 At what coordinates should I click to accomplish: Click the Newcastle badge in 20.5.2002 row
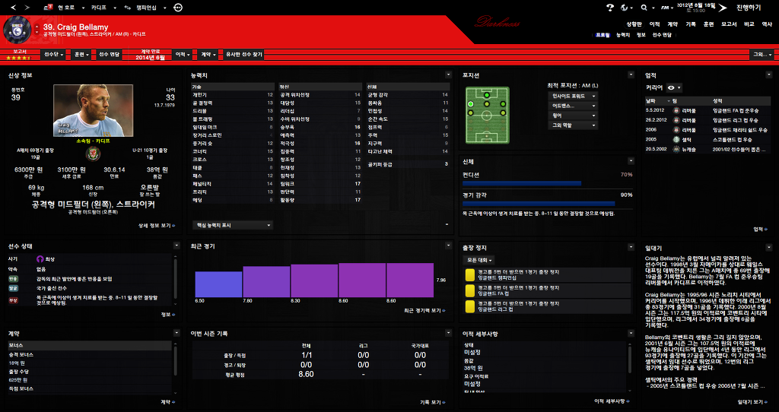(x=676, y=149)
